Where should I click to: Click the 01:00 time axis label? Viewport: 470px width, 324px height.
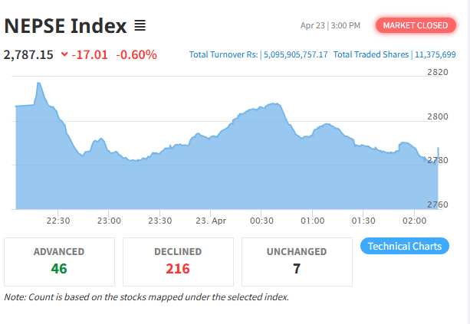pos(312,221)
